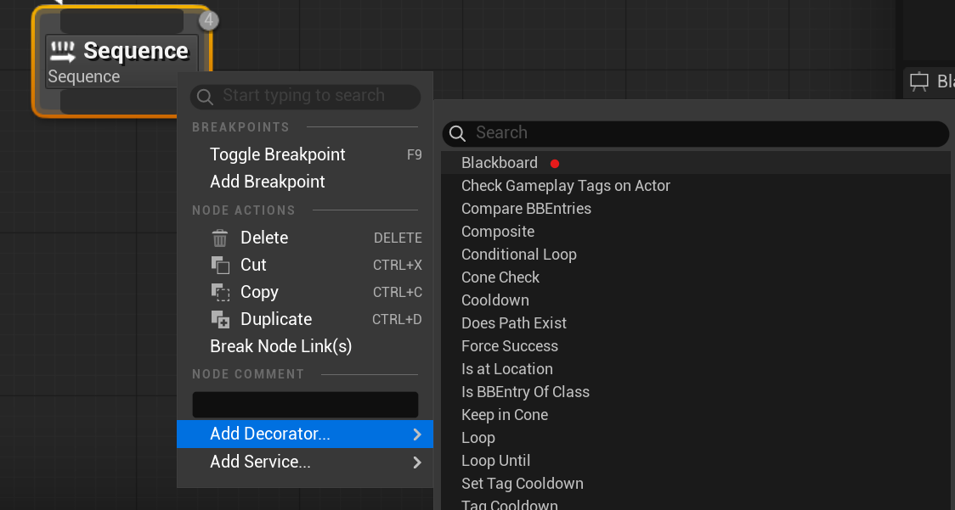Choose Add Breakpoint from context menu
The width and height of the screenshot is (955, 510).
coord(267,182)
